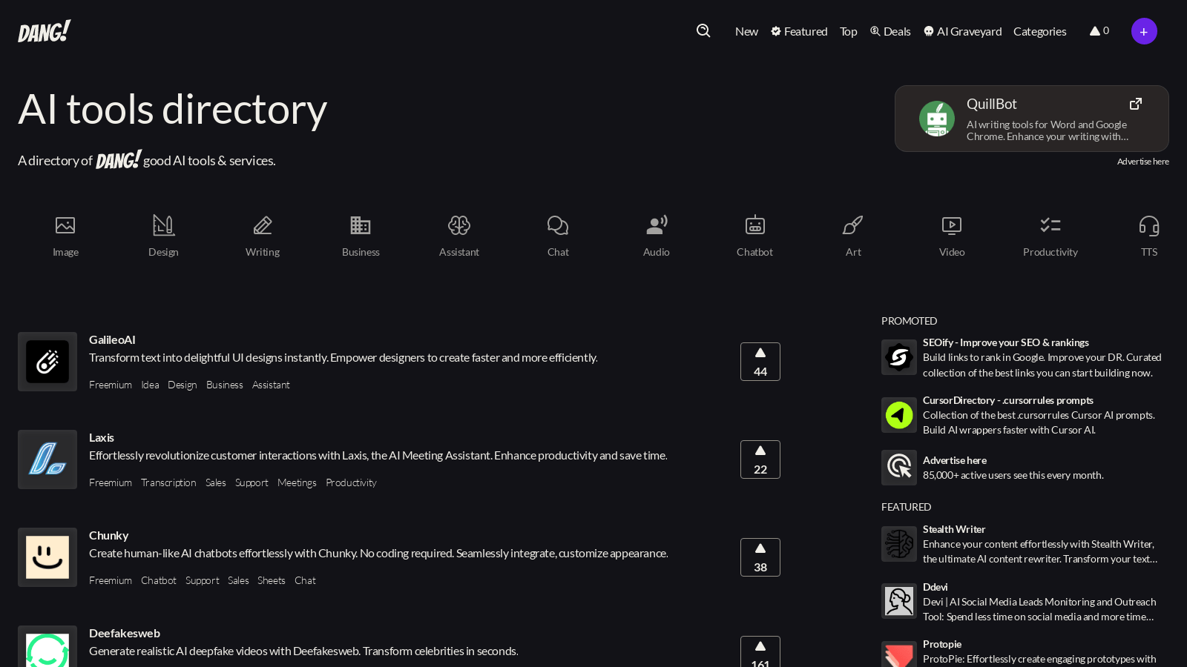Screen dimensions: 1187x667
Task: Open the Chunky smiley thumbnail
Action: click(47, 557)
